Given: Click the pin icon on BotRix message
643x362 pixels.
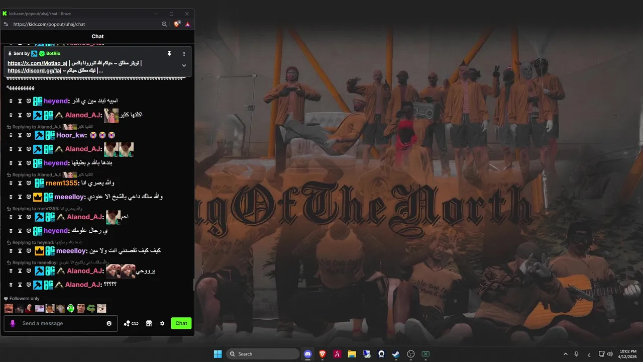Looking at the screenshot, I should 169,53.
